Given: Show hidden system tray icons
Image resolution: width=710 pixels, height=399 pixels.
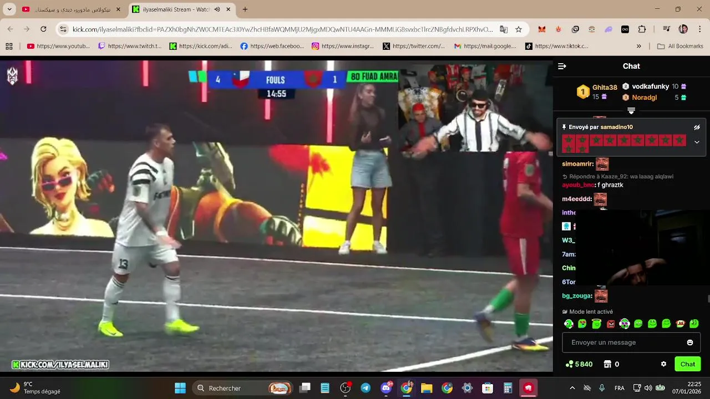Looking at the screenshot, I should pos(572,388).
